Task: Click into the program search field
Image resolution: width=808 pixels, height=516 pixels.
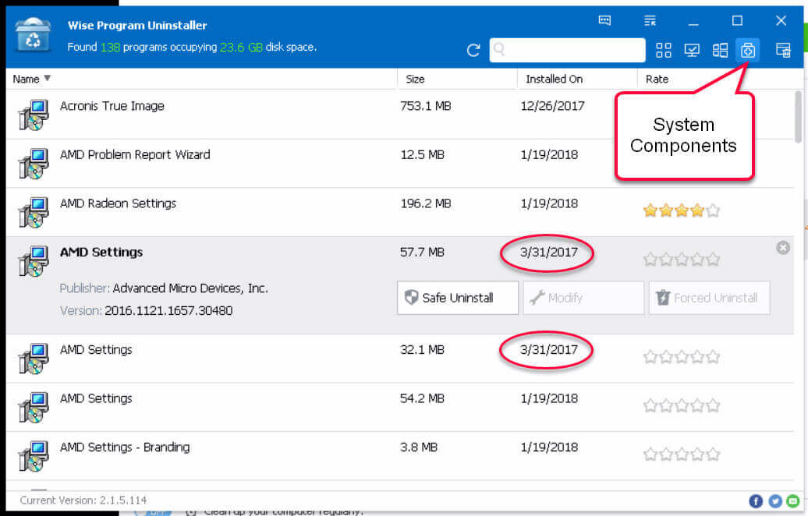Action: point(567,50)
